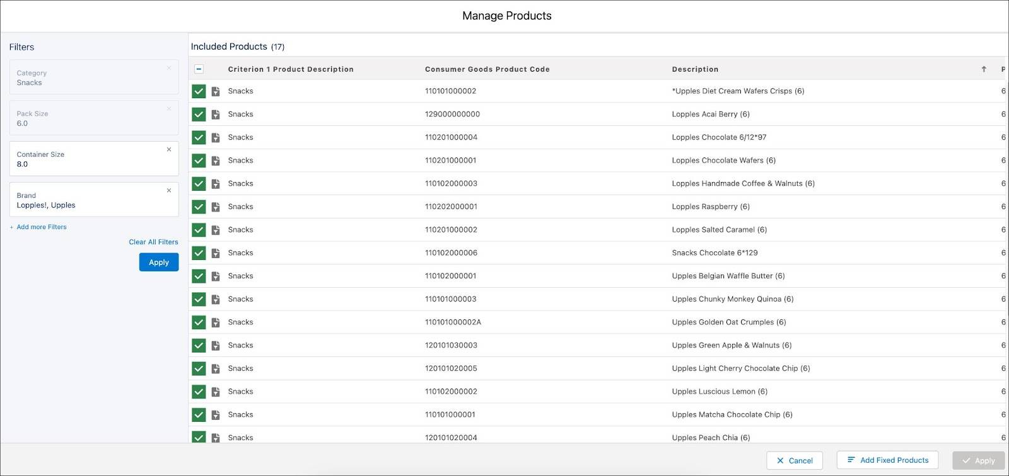The width and height of the screenshot is (1009, 476).
Task: Click the Cancel button
Action: [x=795, y=461]
